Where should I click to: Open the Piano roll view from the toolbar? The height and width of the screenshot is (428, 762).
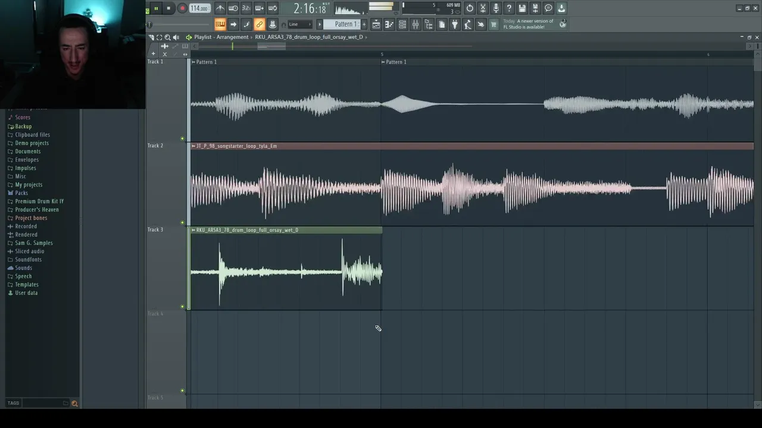tap(389, 24)
